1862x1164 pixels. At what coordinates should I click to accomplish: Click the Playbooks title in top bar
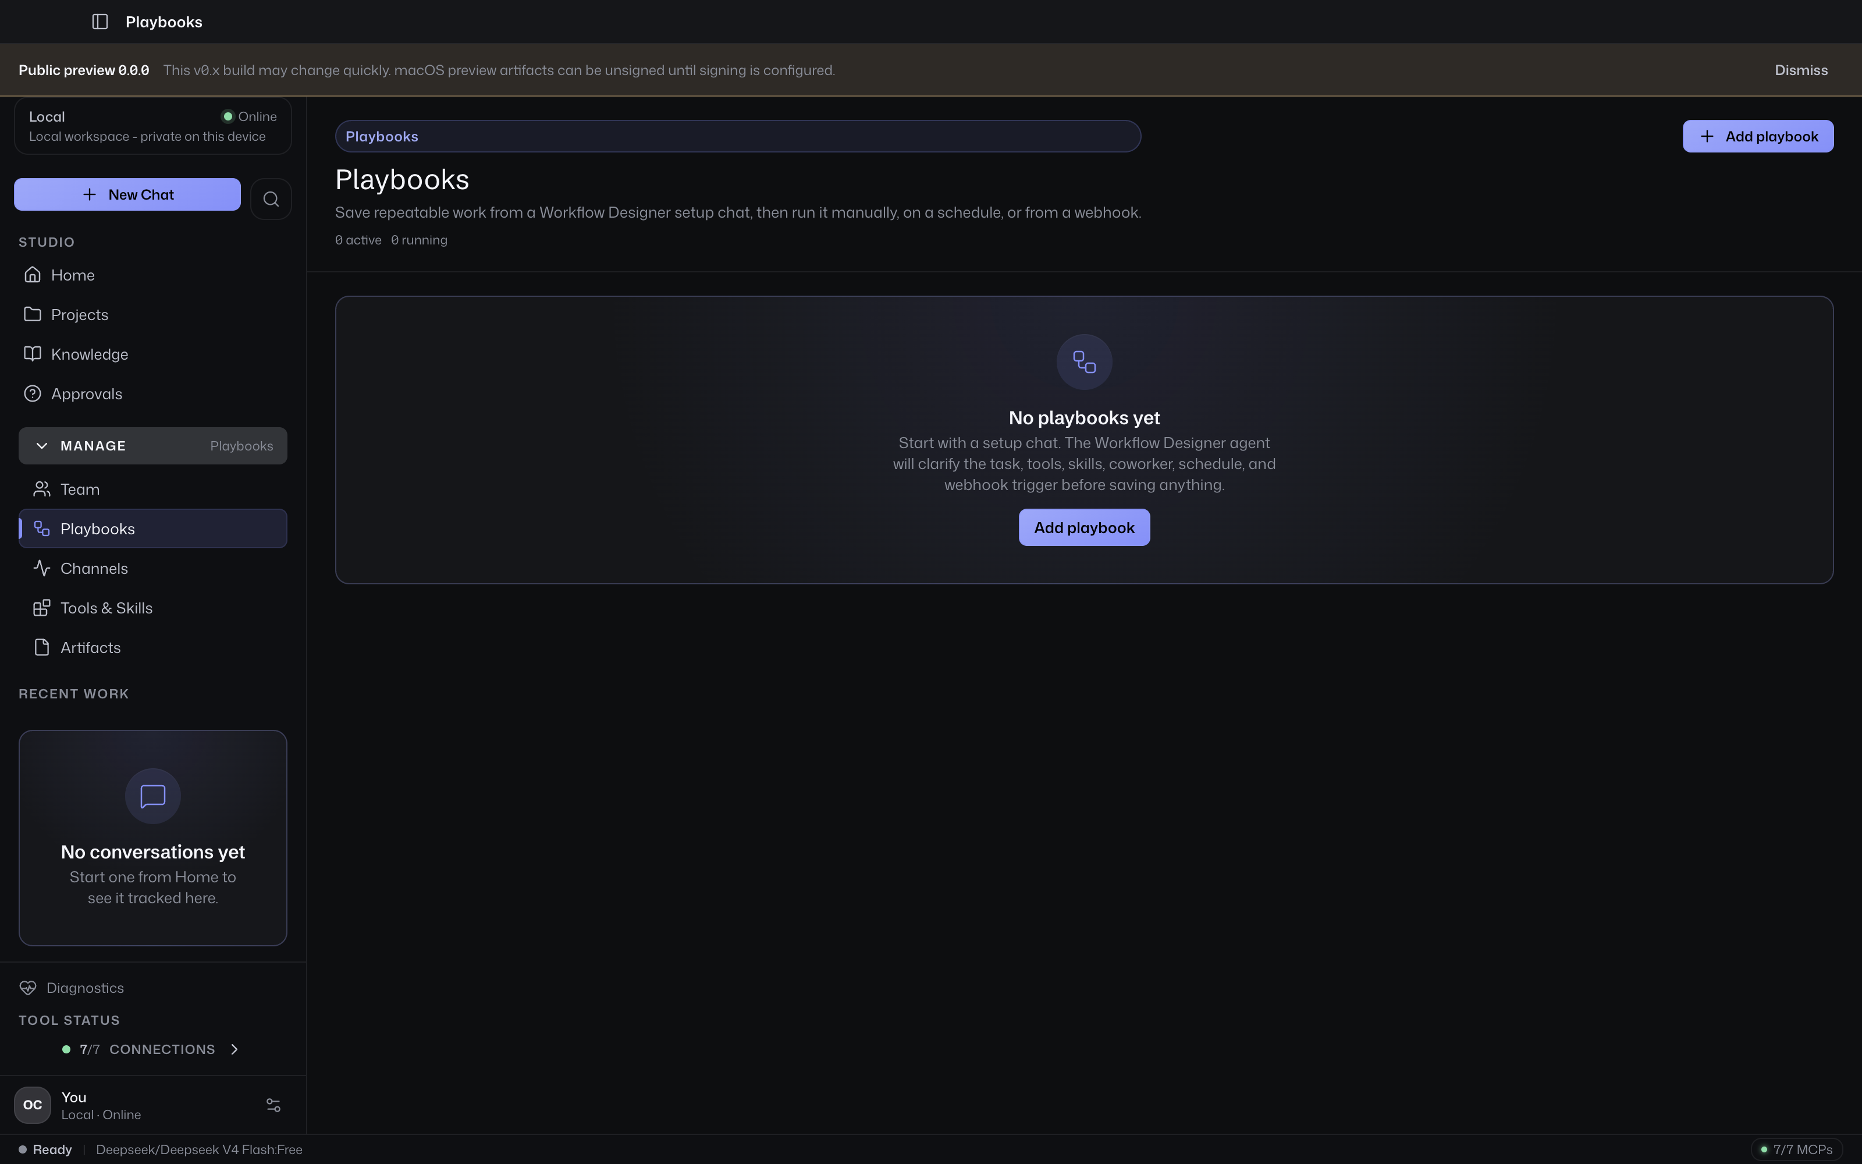click(164, 22)
